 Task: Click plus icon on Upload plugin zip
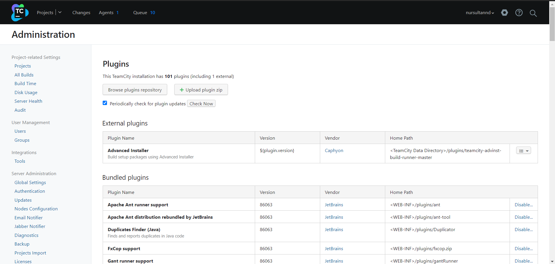point(182,90)
